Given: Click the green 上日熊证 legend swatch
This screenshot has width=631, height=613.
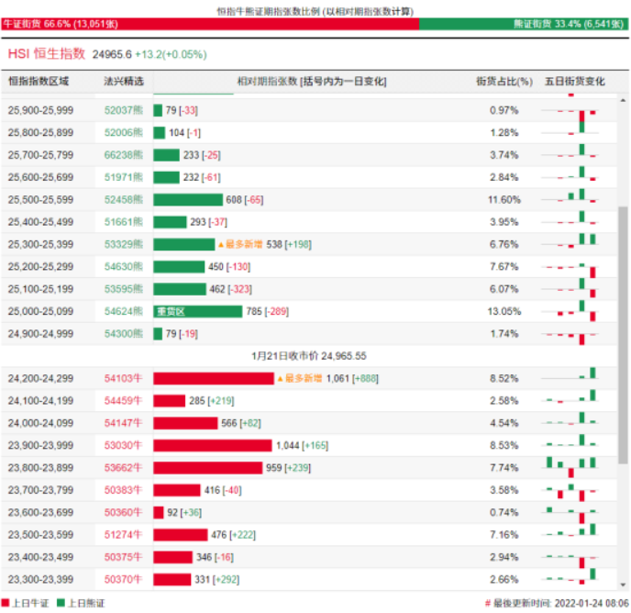Looking at the screenshot, I should tap(61, 603).
